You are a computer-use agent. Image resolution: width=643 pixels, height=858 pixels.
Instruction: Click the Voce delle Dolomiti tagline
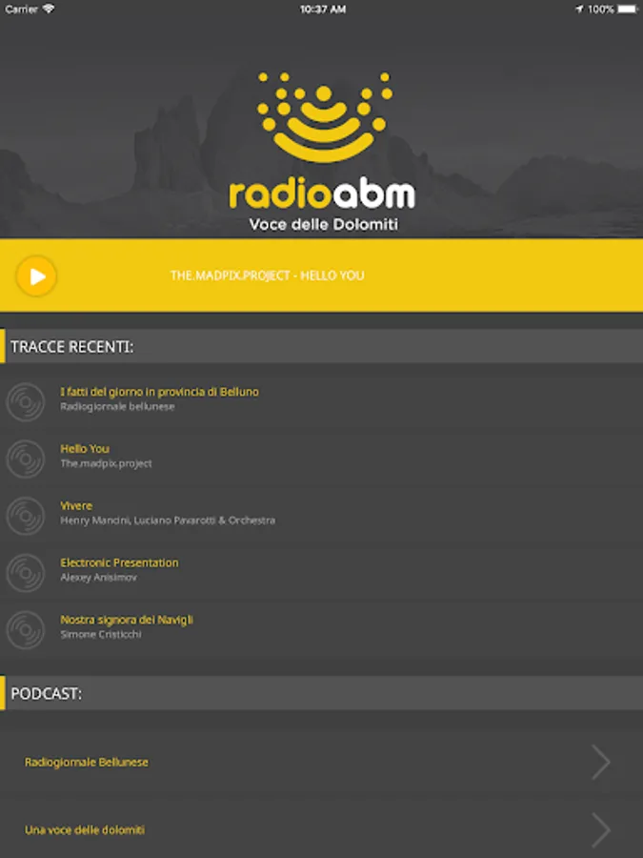[324, 224]
